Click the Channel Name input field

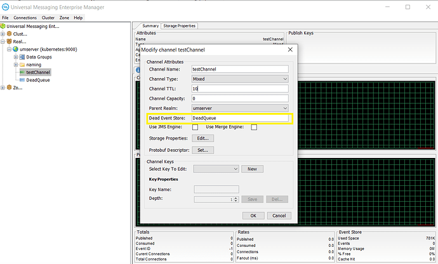pyautogui.click(x=240, y=69)
